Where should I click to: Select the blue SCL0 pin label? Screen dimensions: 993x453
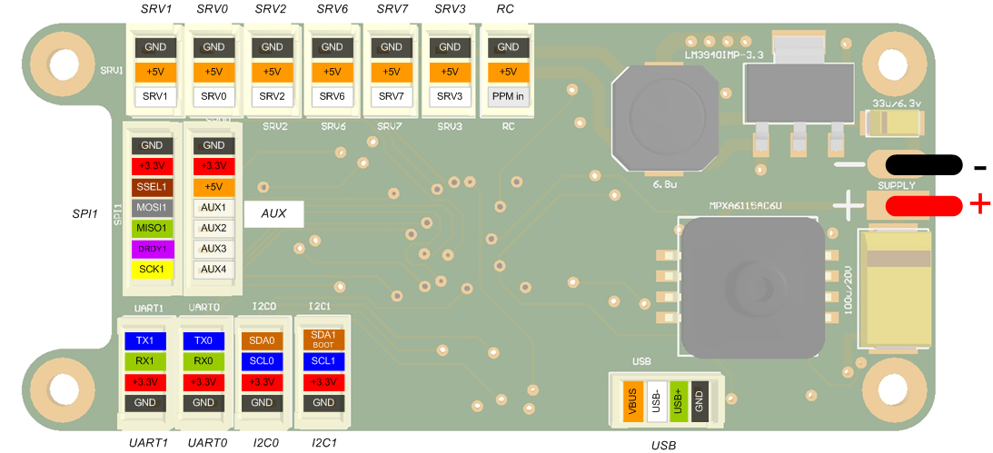(262, 361)
